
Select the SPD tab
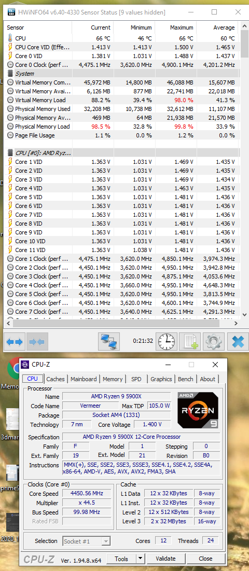[136, 379]
